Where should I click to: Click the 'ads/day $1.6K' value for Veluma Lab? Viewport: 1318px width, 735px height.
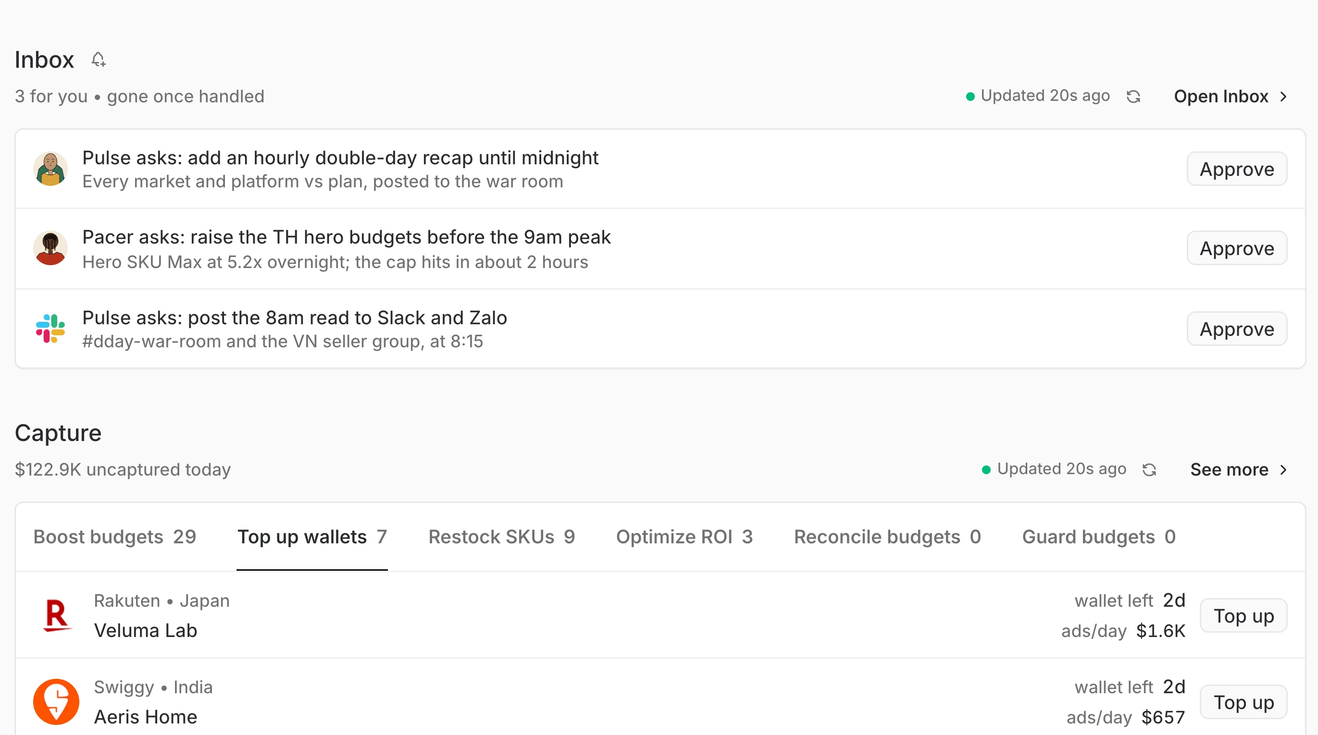click(1123, 631)
